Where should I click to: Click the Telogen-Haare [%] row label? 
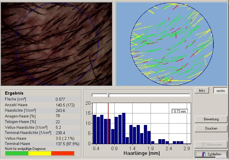[20, 122]
